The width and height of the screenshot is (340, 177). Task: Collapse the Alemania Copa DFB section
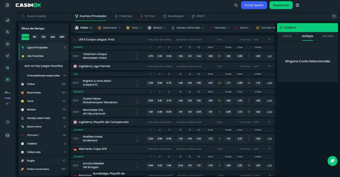pyautogui.click(x=269, y=149)
